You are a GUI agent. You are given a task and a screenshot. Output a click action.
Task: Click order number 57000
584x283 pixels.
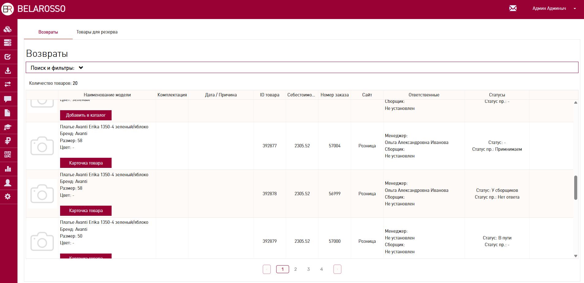(x=335, y=241)
